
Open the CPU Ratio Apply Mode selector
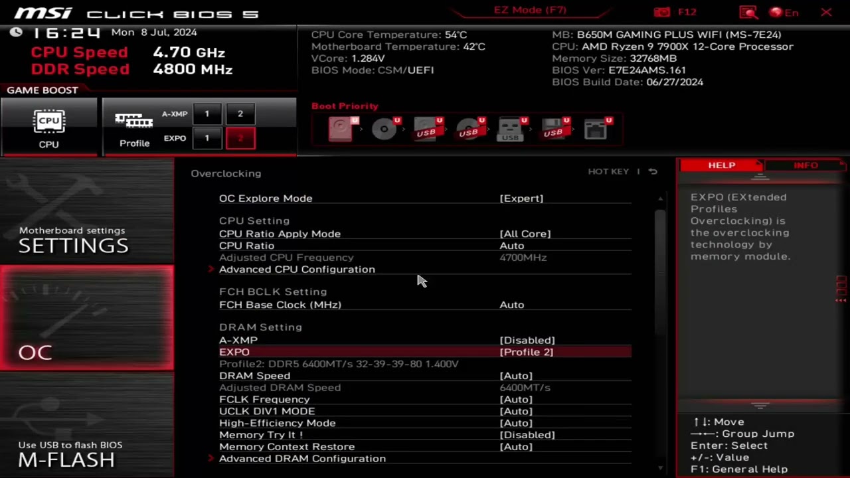525,234
